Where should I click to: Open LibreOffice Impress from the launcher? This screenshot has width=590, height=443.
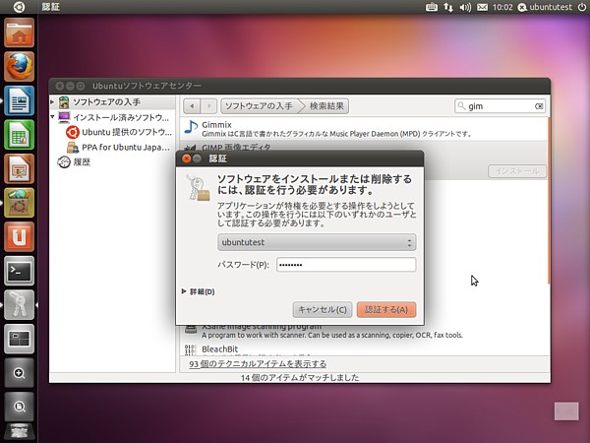coord(20,168)
